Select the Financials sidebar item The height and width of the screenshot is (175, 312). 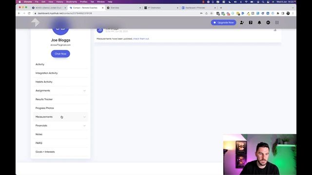[60, 125]
